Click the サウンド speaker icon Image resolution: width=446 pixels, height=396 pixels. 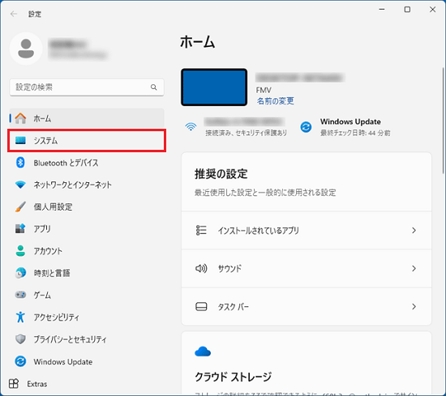pos(201,268)
